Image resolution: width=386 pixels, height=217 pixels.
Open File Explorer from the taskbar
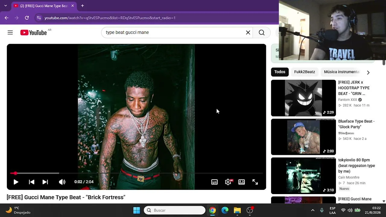(237, 210)
